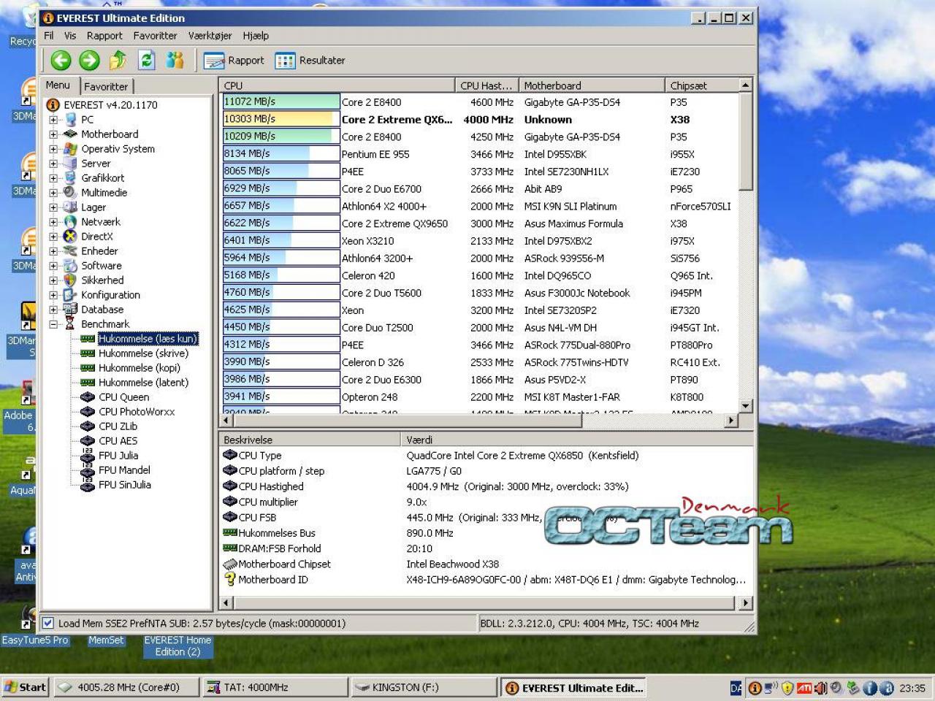Select the DirectX tree icon
This screenshot has width=935, height=701.
click(70, 237)
